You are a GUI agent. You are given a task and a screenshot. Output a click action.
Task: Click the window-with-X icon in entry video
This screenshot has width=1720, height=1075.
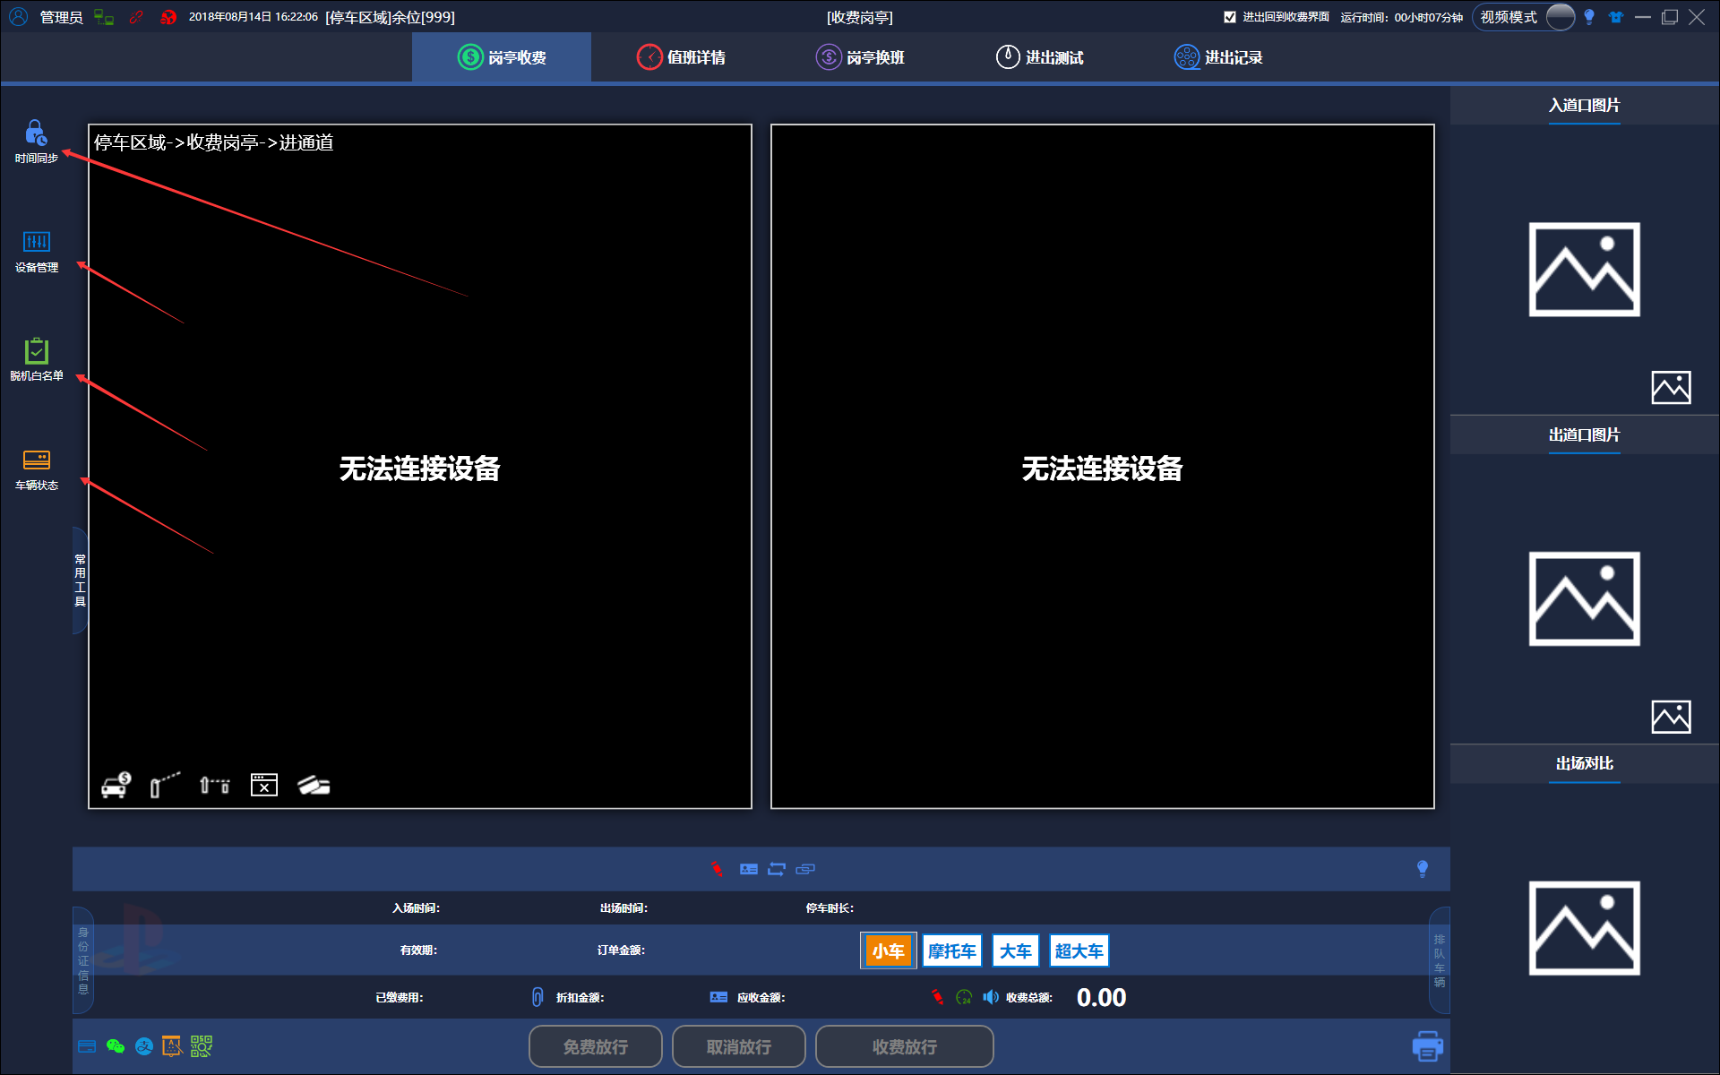coord(264,785)
